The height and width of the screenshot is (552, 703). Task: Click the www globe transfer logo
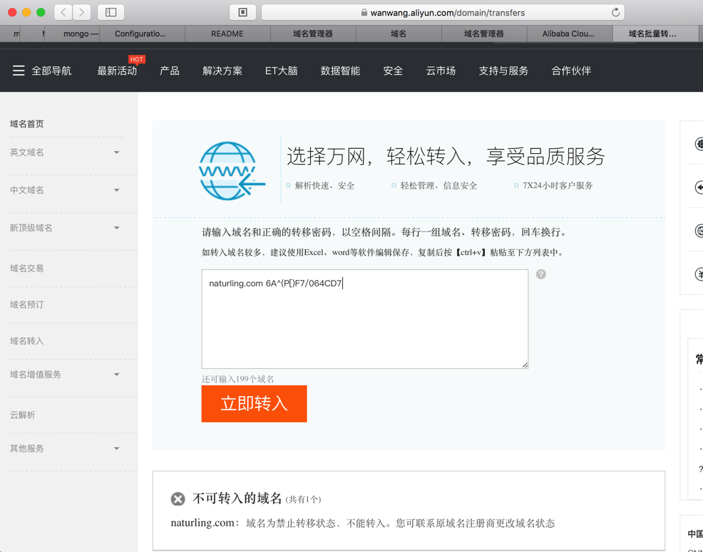click(232, 171)
